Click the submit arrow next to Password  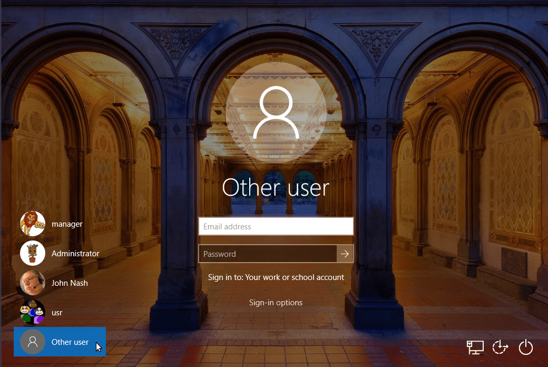[x=345, y=254]
